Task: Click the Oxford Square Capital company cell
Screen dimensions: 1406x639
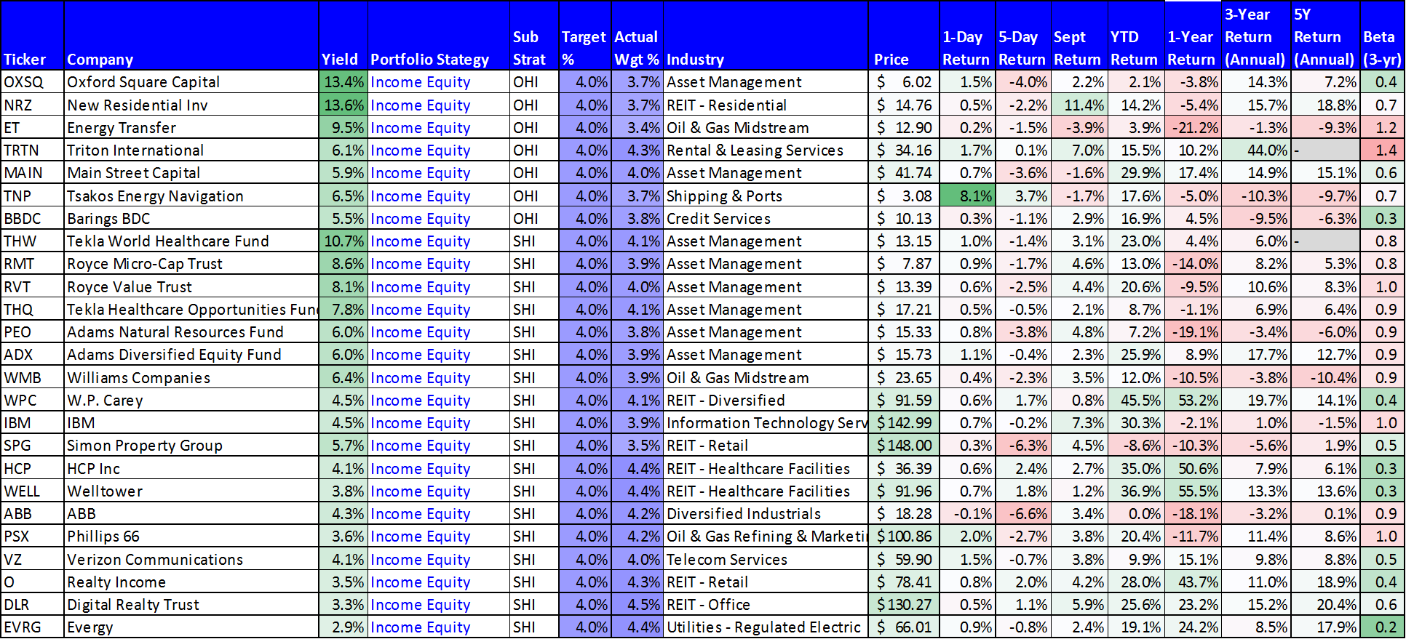Action: (x=191, y=82)
